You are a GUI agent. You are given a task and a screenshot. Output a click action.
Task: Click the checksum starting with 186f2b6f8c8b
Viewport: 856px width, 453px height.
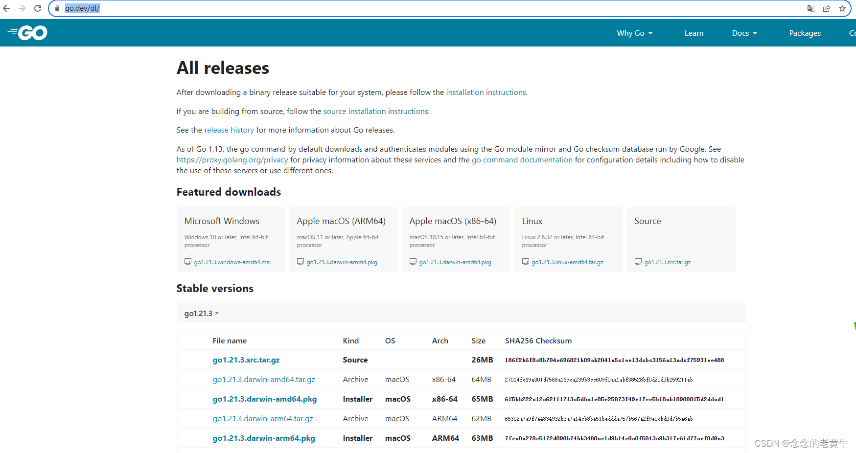click(x=614, y=360)
